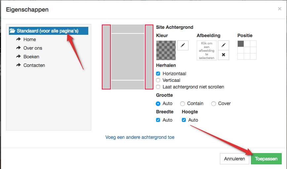
Task: Click the arrow icon beside Boeken
Action: click(18, 57)
